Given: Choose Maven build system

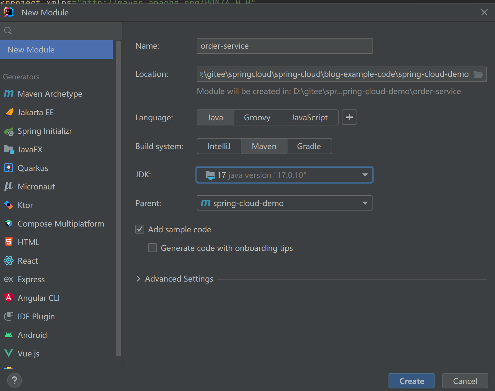Looking at the screenshot, I should tap(264, 146).
